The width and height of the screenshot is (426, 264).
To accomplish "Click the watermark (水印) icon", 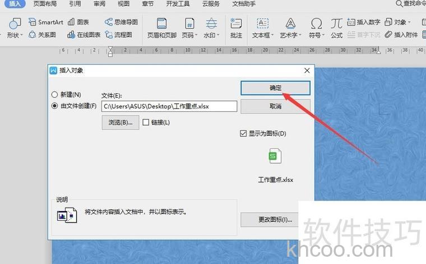I will [211, 24].
